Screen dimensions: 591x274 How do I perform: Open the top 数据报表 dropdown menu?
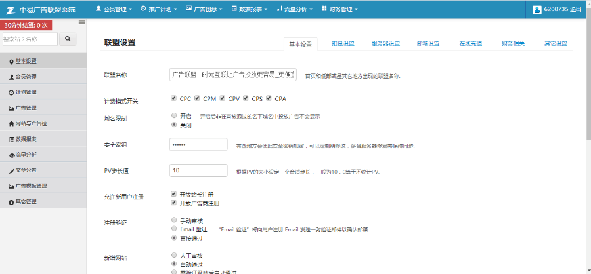(x=250, y=9)
